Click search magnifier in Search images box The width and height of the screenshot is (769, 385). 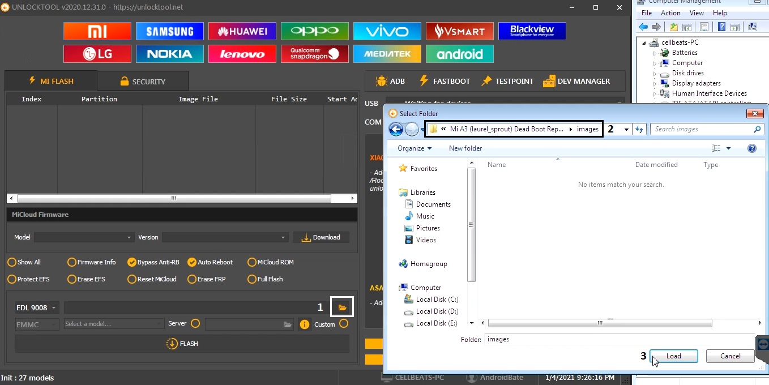click(757, 129)
